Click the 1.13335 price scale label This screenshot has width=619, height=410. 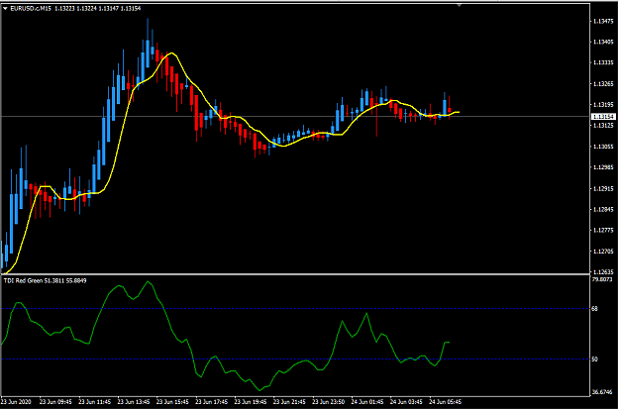pos(603,62)
